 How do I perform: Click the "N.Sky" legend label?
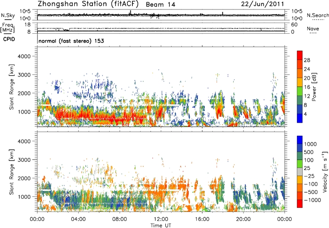click(8, 15)
